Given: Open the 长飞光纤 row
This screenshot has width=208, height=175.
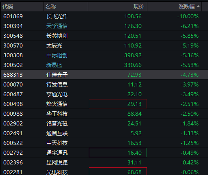Looking at the screenshot, I should pyautogui.click(x=104, y=16).
